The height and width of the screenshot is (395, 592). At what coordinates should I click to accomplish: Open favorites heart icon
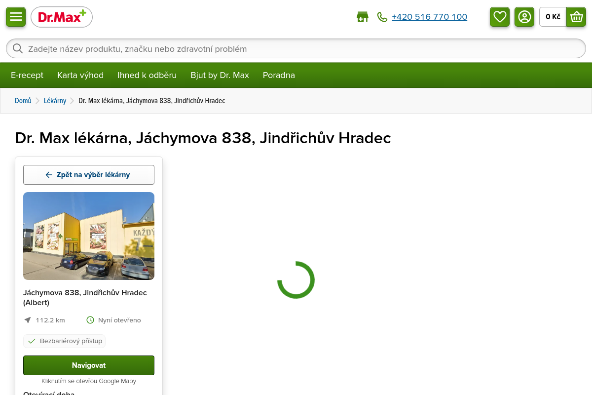[500, 17]
